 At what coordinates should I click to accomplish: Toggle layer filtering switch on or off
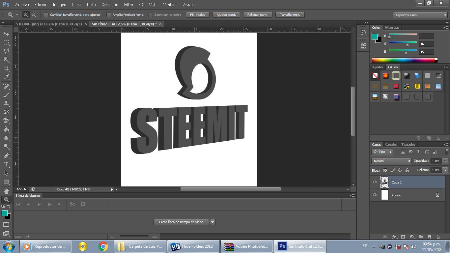447,152
